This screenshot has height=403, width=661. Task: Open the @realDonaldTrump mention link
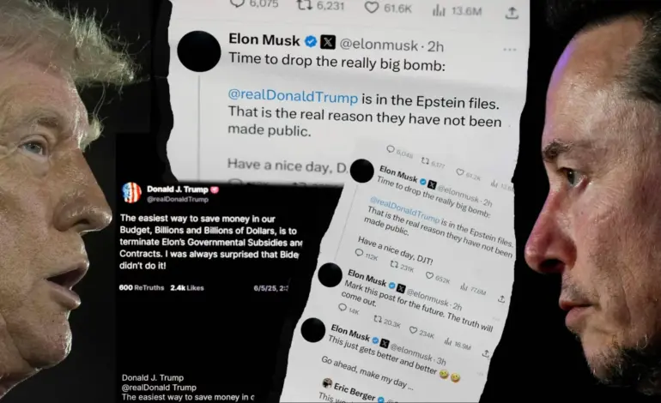(293, 96)
